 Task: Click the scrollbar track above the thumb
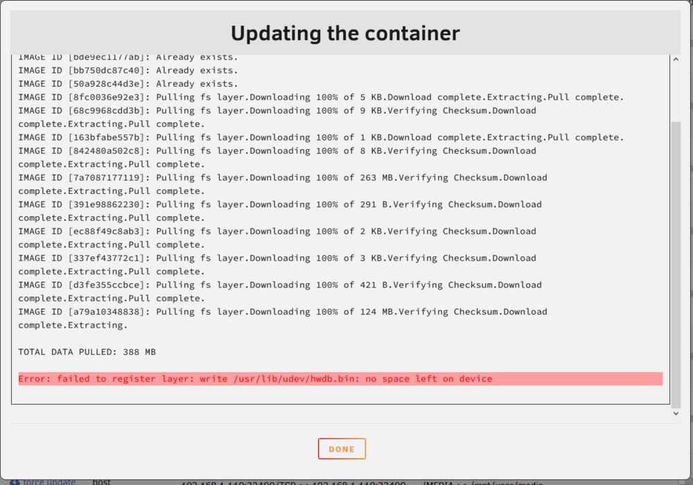click(x=676, y=93)
